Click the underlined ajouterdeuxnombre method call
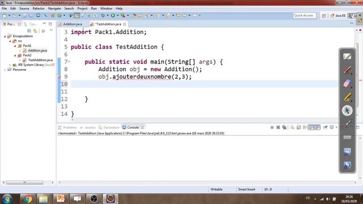The image size is (363, 204). click(142, 77)
